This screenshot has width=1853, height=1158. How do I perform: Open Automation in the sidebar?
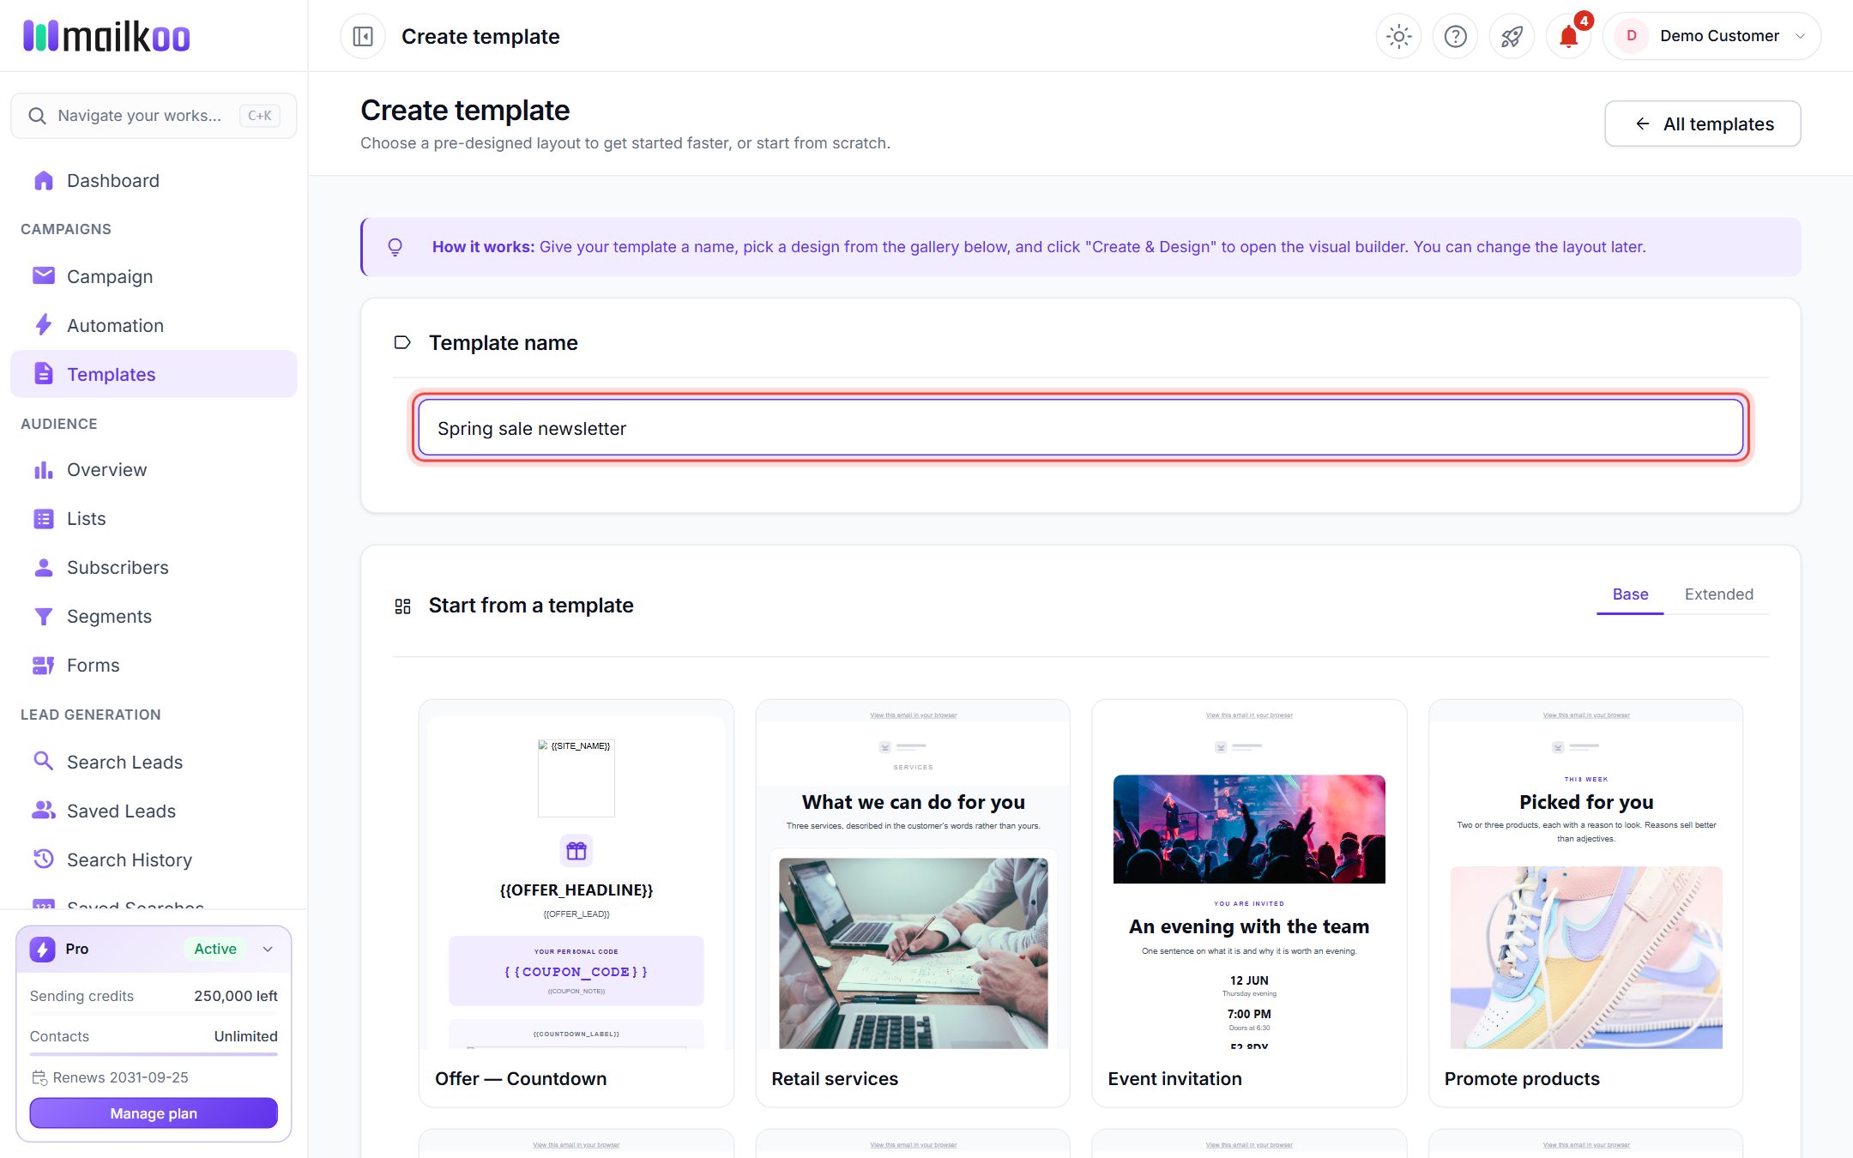click(x=154, y=325)
